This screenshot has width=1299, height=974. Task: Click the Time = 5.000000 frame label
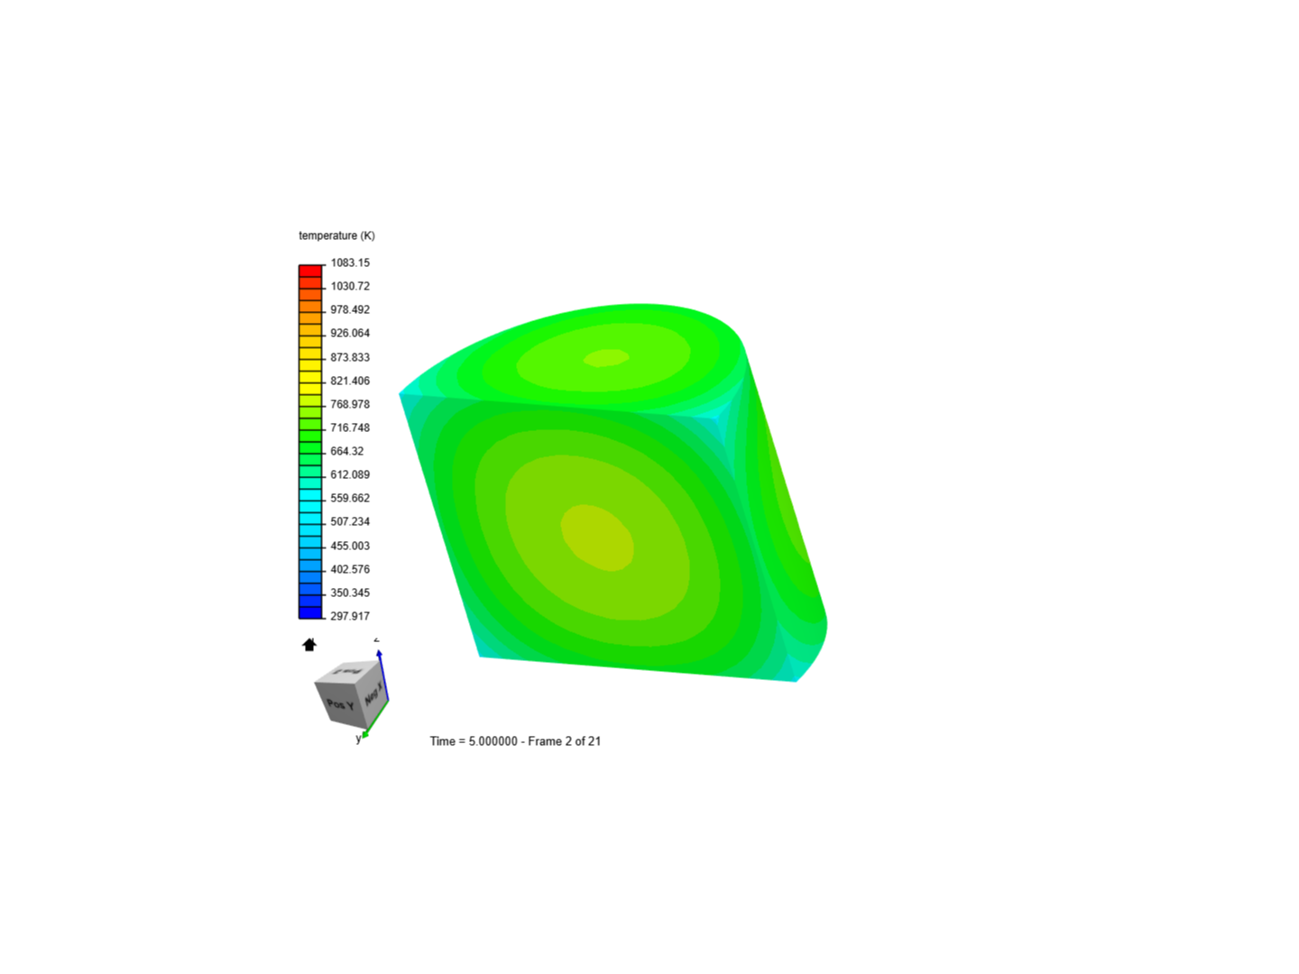click(x=515, y=741)
